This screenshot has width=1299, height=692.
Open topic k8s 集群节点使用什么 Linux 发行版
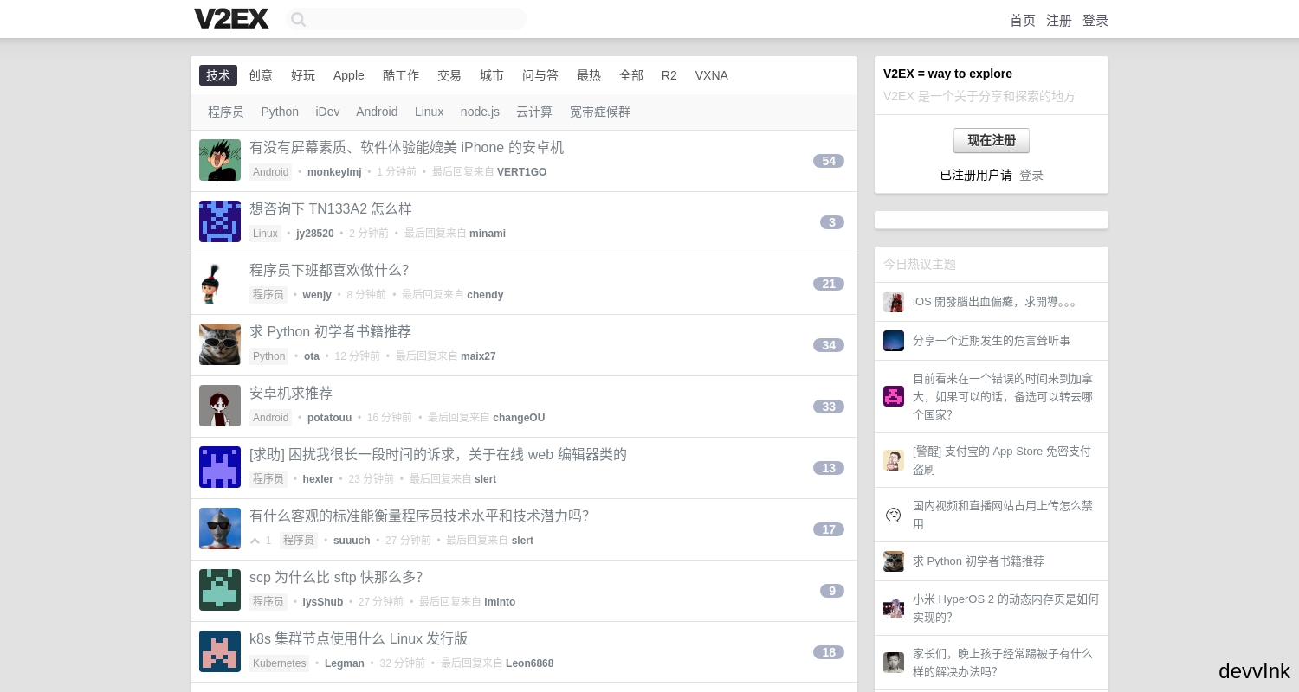pyautogui.click(x=359, y=639)
